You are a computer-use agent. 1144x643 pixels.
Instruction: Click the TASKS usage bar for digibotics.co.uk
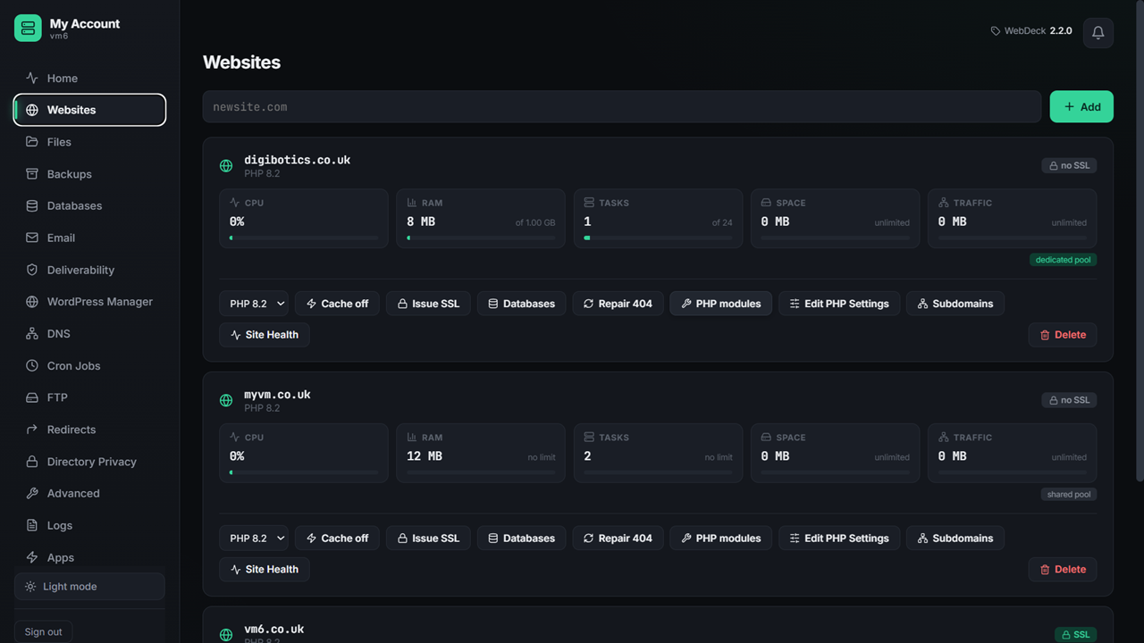click(658, 238)
